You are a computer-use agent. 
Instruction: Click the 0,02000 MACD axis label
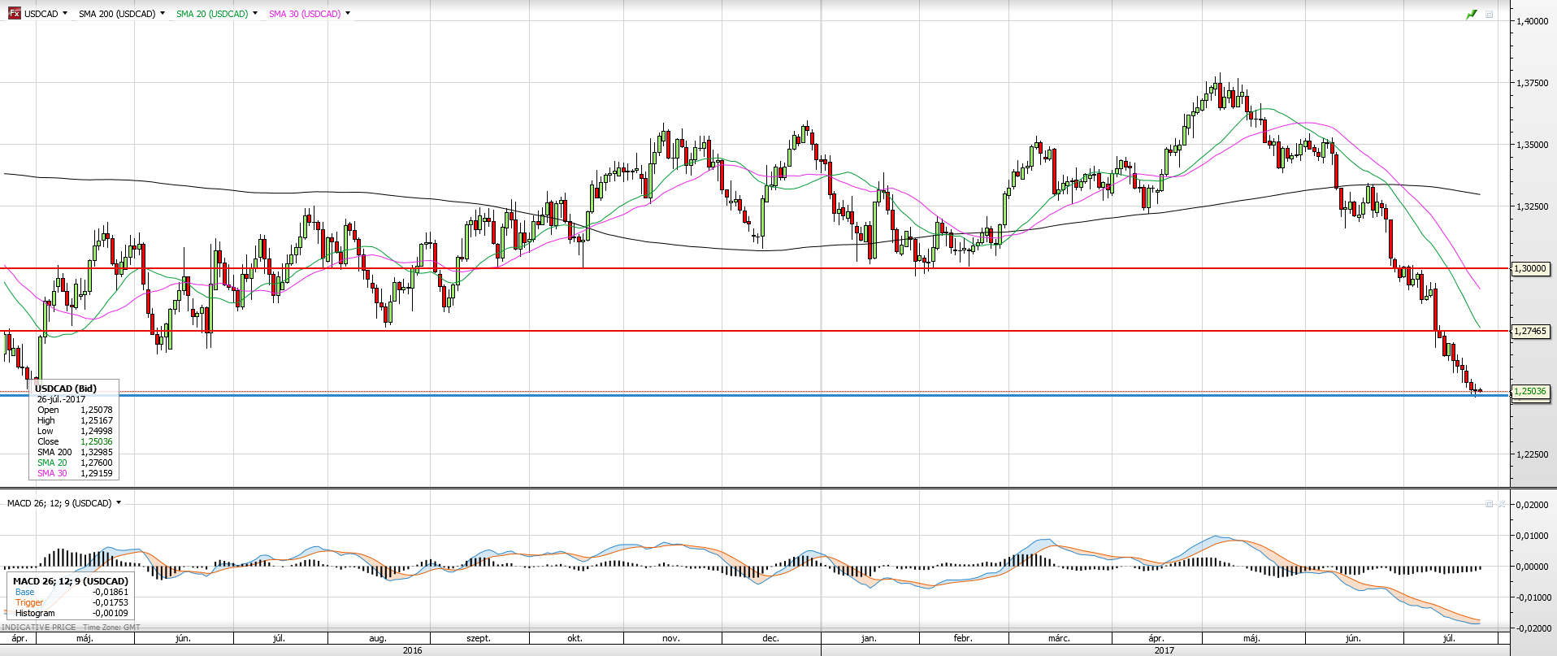click(1532, 505)
